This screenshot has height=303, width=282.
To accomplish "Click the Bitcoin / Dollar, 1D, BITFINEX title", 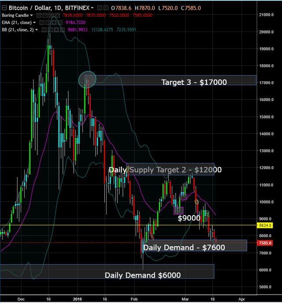I will pos(49,8).
